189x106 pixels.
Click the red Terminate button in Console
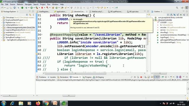[141, 77]
